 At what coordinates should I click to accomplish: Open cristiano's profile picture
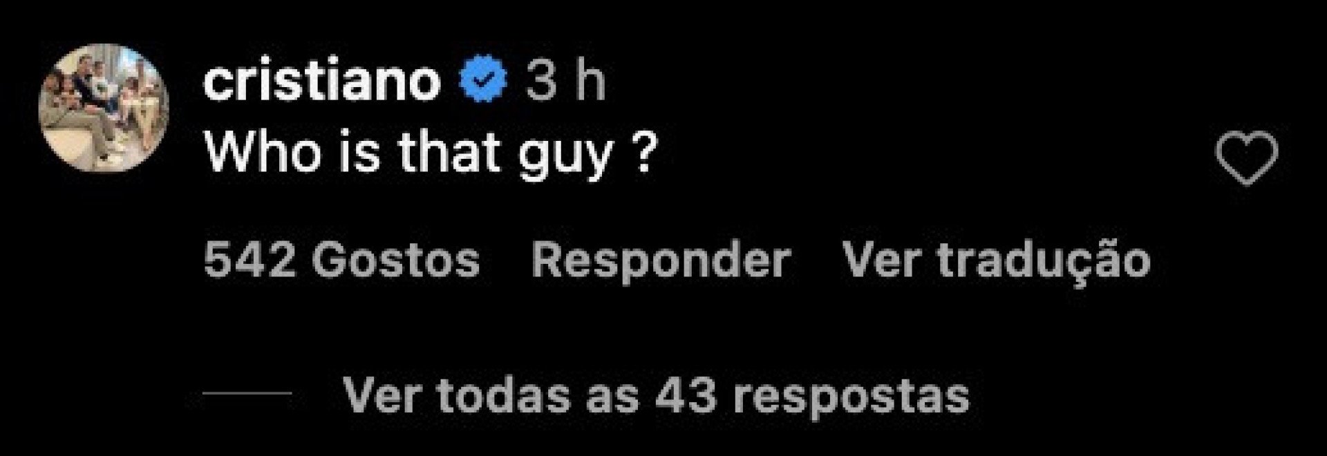[104, 107]
